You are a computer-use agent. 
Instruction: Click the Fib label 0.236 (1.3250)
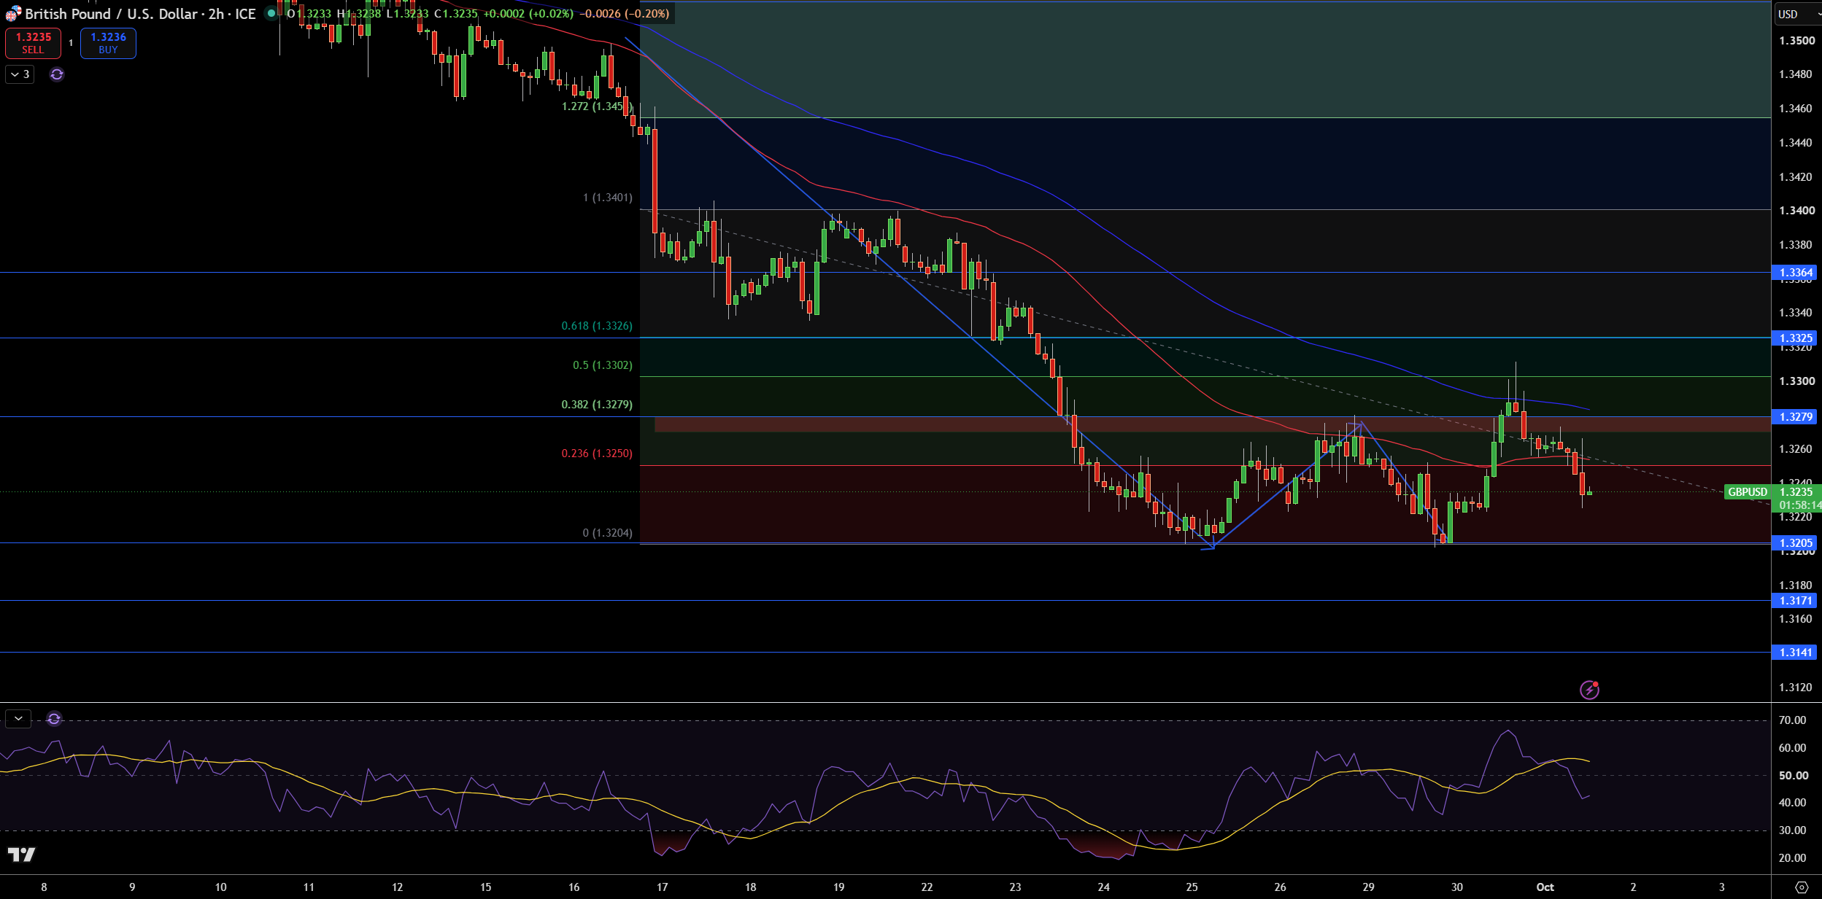[x=597, y=454]
